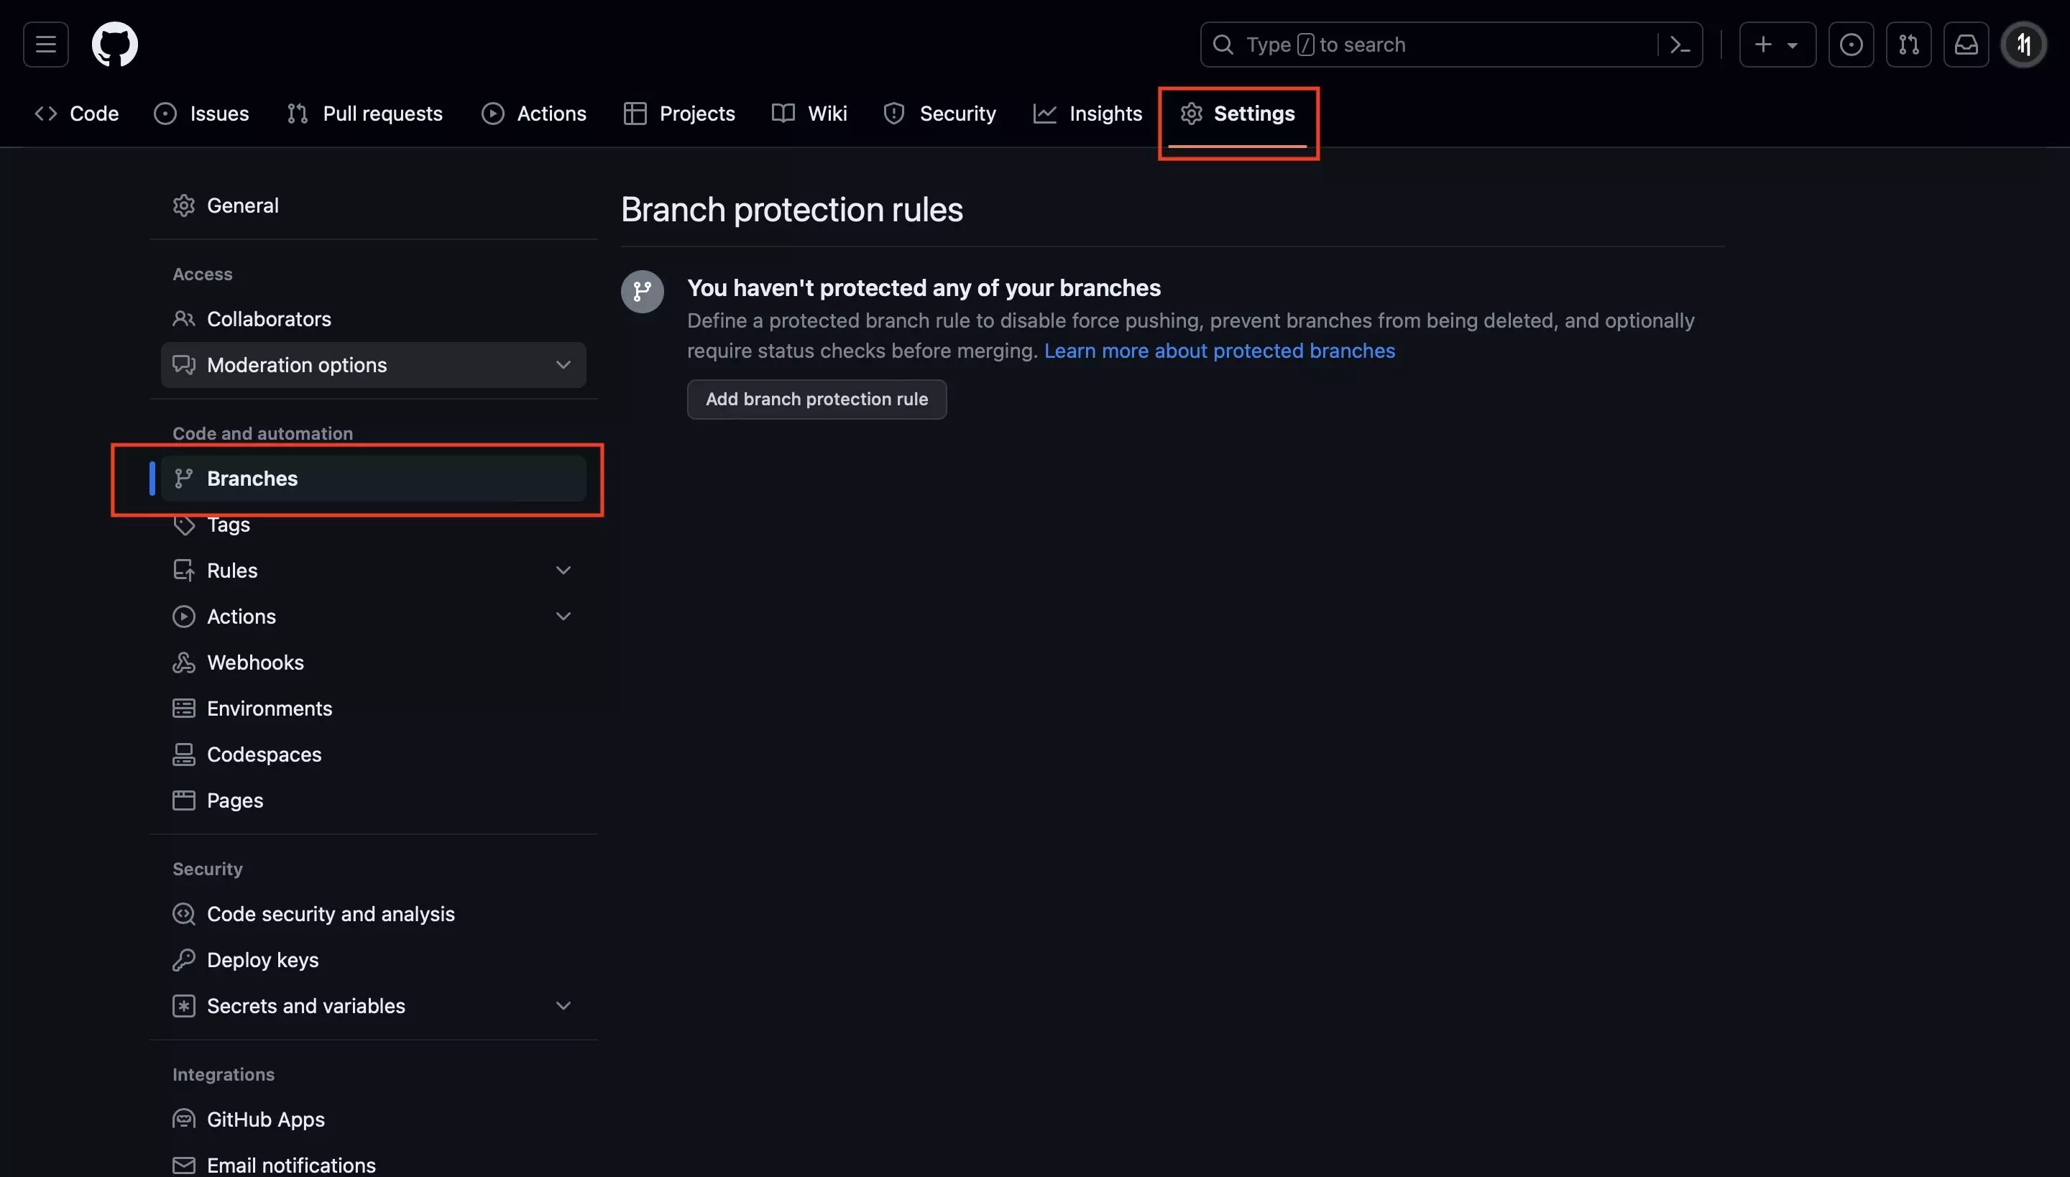Expand the sidebar Actions chevron
The image size is (2070, 1177).
(x=563, y=617)
